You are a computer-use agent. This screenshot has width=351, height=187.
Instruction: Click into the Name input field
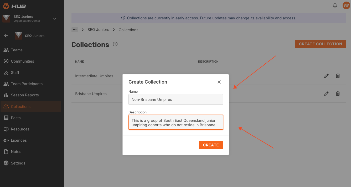click(175, 100)
